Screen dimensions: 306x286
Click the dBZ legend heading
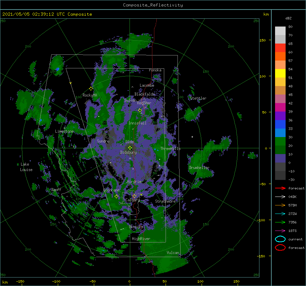pos(288,18)
